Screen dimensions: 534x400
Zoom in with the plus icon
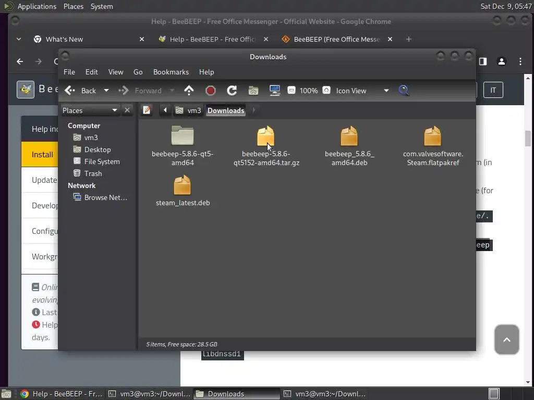pos(326,90)
